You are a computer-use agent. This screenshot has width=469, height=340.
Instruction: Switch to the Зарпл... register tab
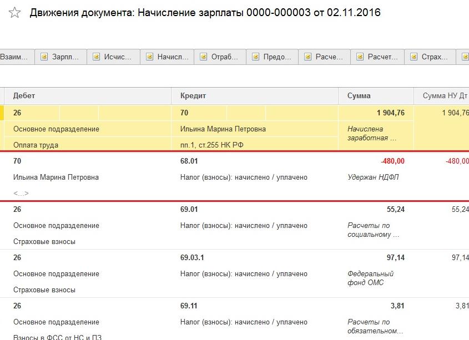pos(60,57)
